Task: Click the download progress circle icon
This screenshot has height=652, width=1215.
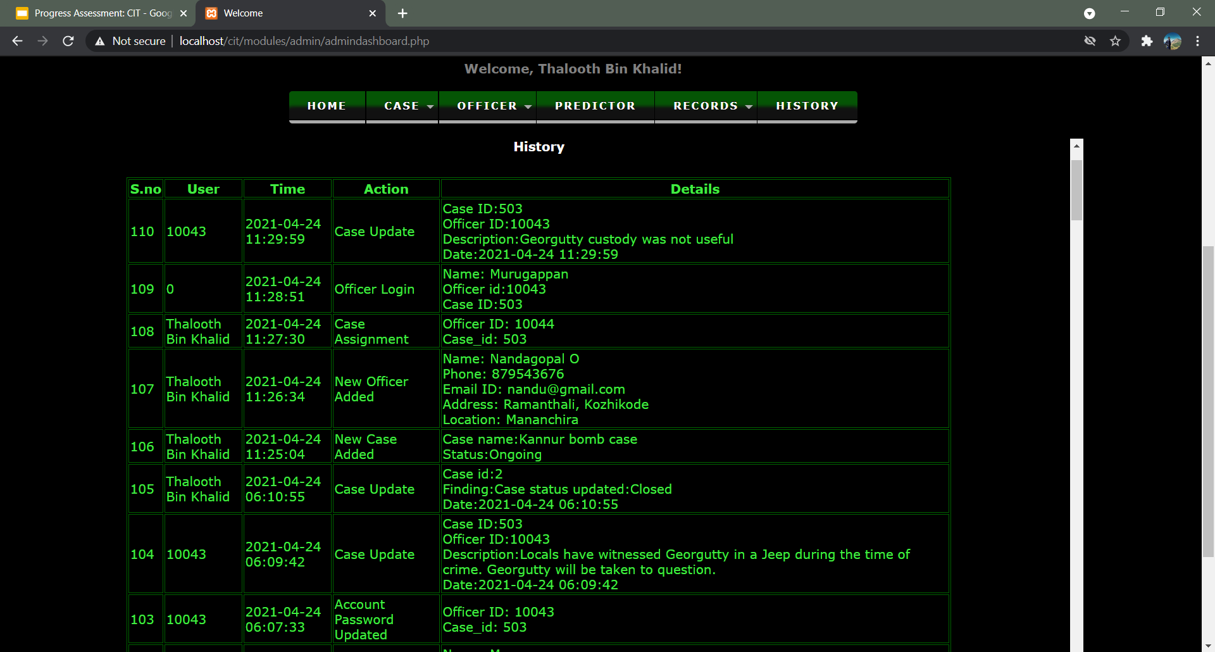Action: point(1090,13)
